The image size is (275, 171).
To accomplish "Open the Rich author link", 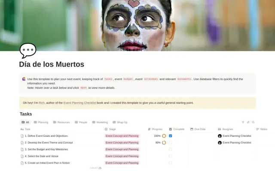I will pos(42,103).
